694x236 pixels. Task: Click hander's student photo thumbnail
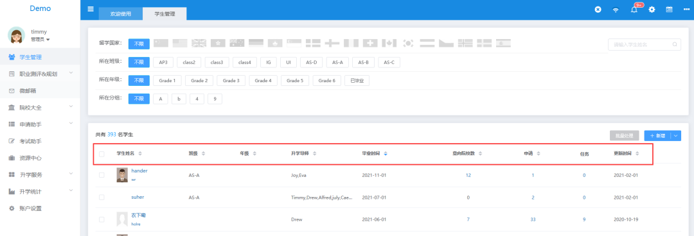(x=122, y=175)
